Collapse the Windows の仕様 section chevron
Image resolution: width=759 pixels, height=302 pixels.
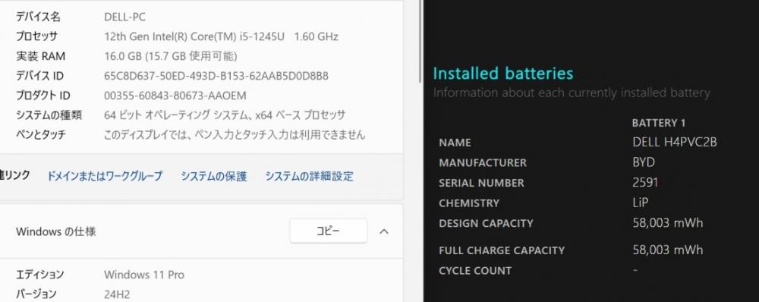point(384,231)
